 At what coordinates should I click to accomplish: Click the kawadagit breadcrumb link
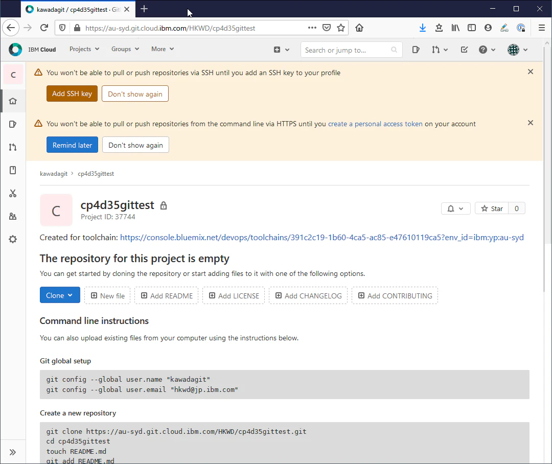tap(54, 174)
